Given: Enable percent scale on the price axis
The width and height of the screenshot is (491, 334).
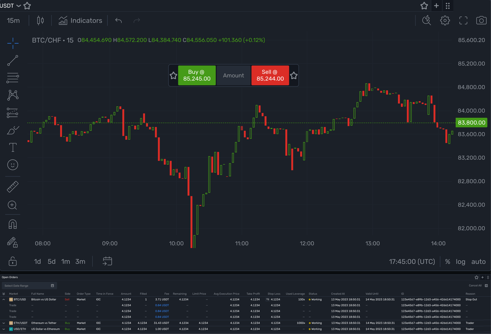Looking at the screenshot, I should (448, 261).
